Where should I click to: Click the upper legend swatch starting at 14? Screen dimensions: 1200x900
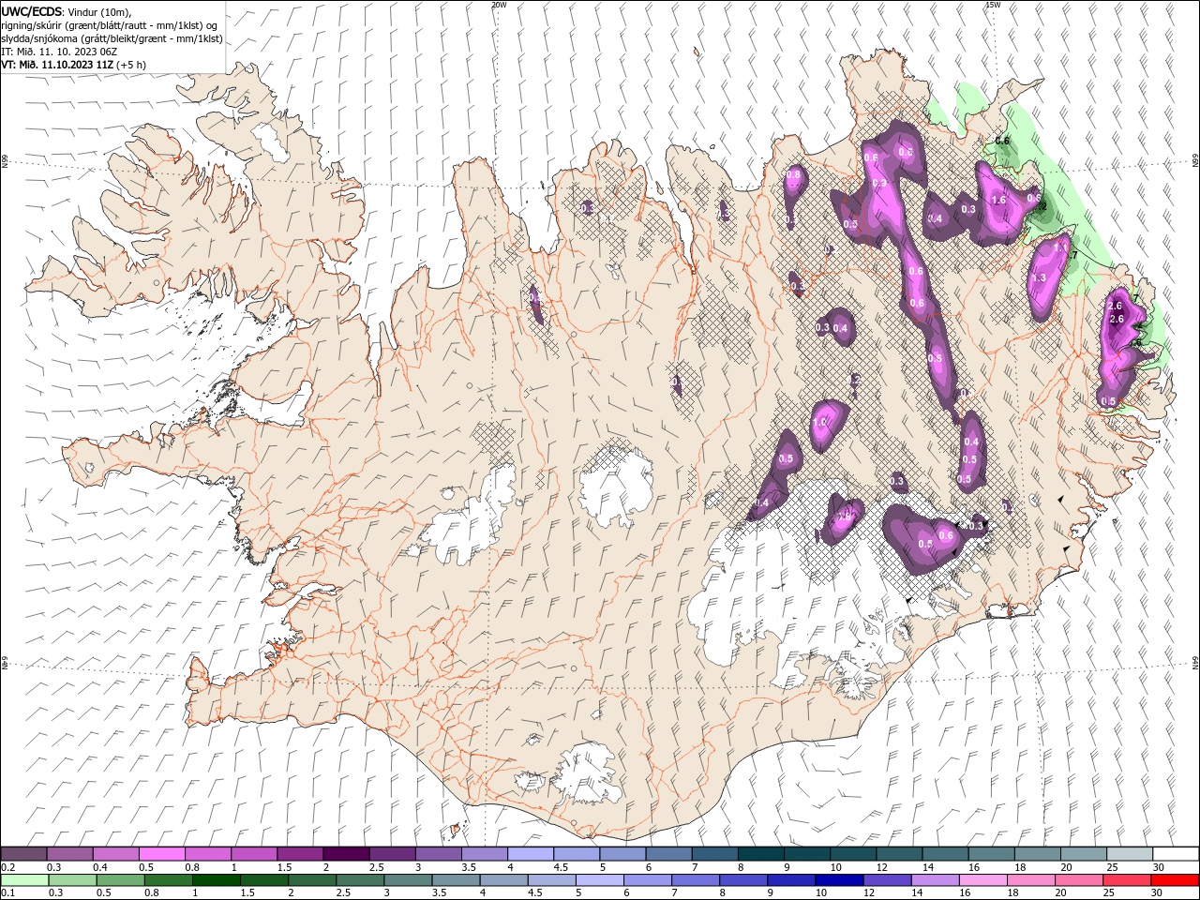pyautogui.click(x=944, y=854)
